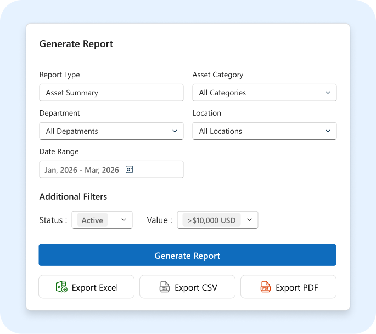Click the Date Range input field
Image resolution: width=376 pixels, height=334 pixels.
click(x=111, y=169)
